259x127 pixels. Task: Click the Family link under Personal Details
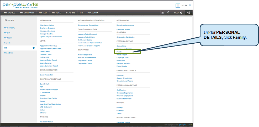click(x=119, y=52)
